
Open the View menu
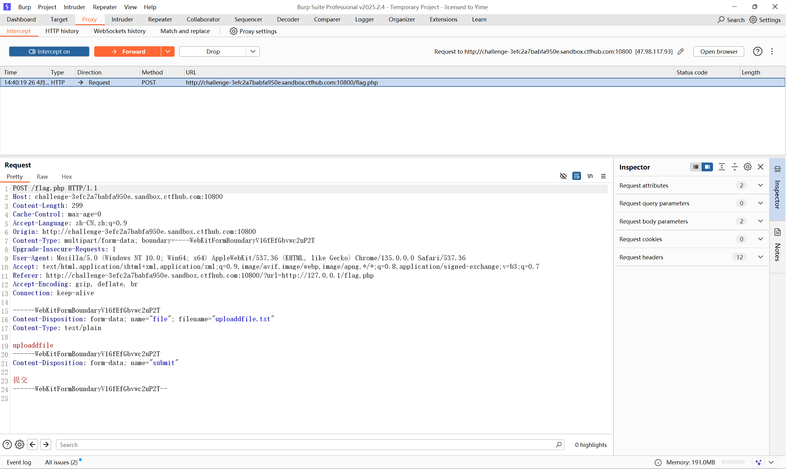130,7
